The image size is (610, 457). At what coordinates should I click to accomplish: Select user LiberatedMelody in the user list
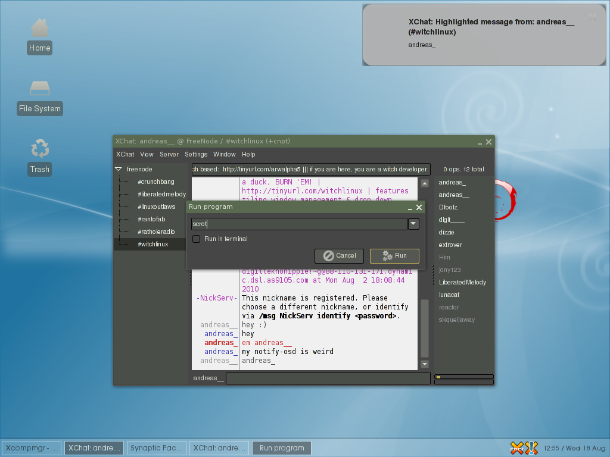point(462,282)
